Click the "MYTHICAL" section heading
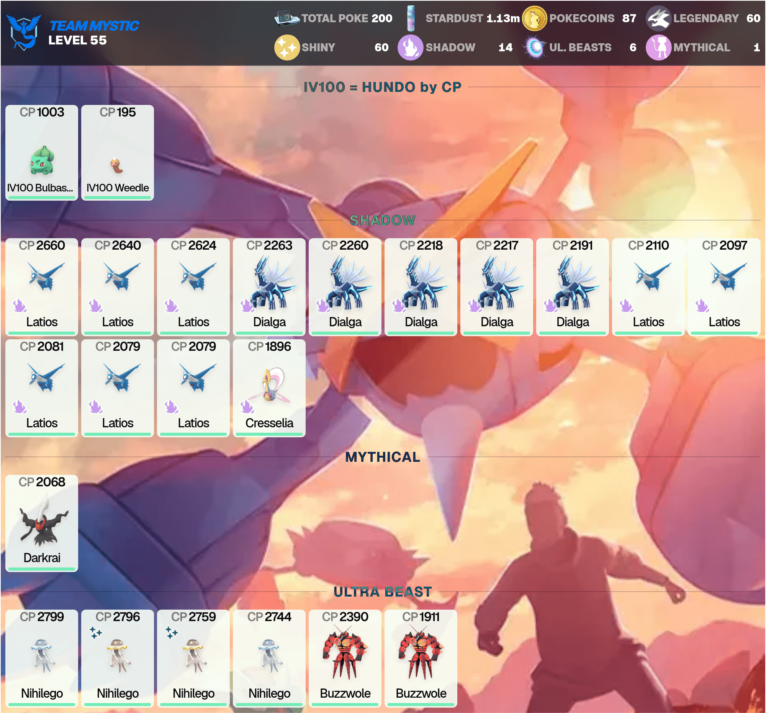This screenshot has width=766, height=713. coord(383,457)
